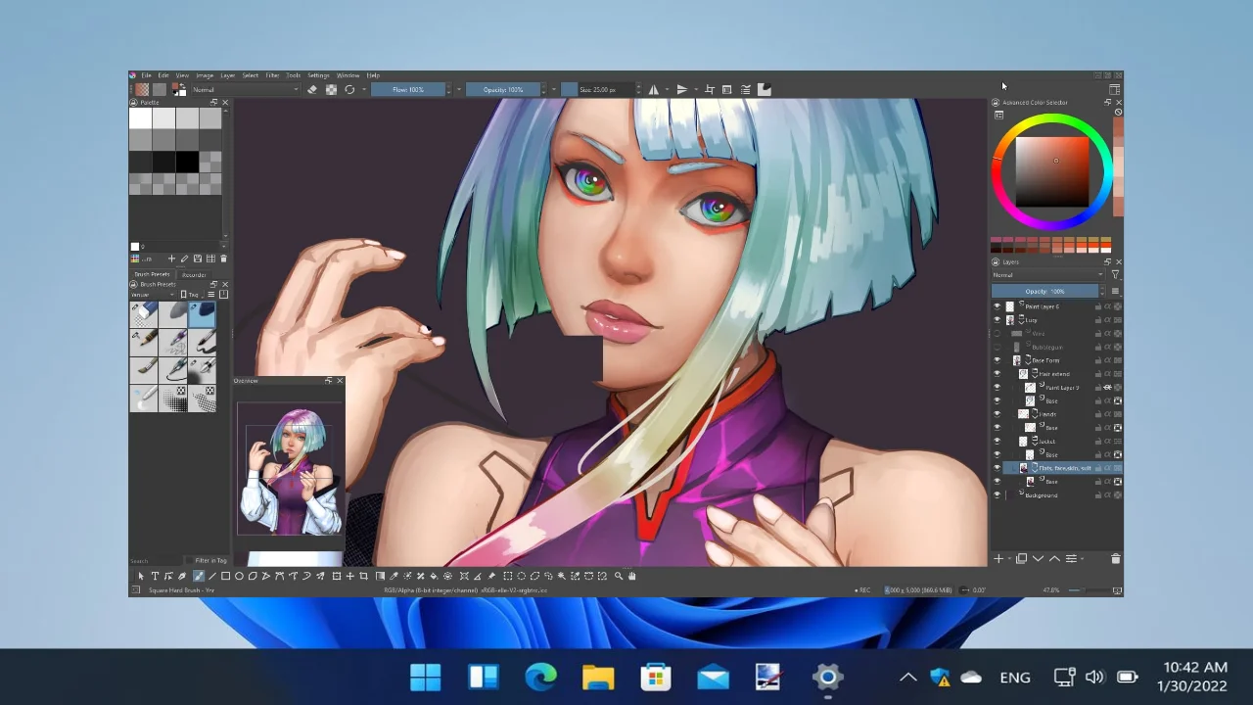Open the Settings menu
1253x705 pixels.
click(x=318, y=75)
